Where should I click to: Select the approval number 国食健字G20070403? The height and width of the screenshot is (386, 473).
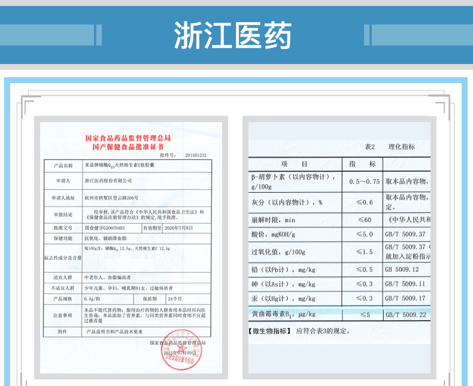point(104,228)
